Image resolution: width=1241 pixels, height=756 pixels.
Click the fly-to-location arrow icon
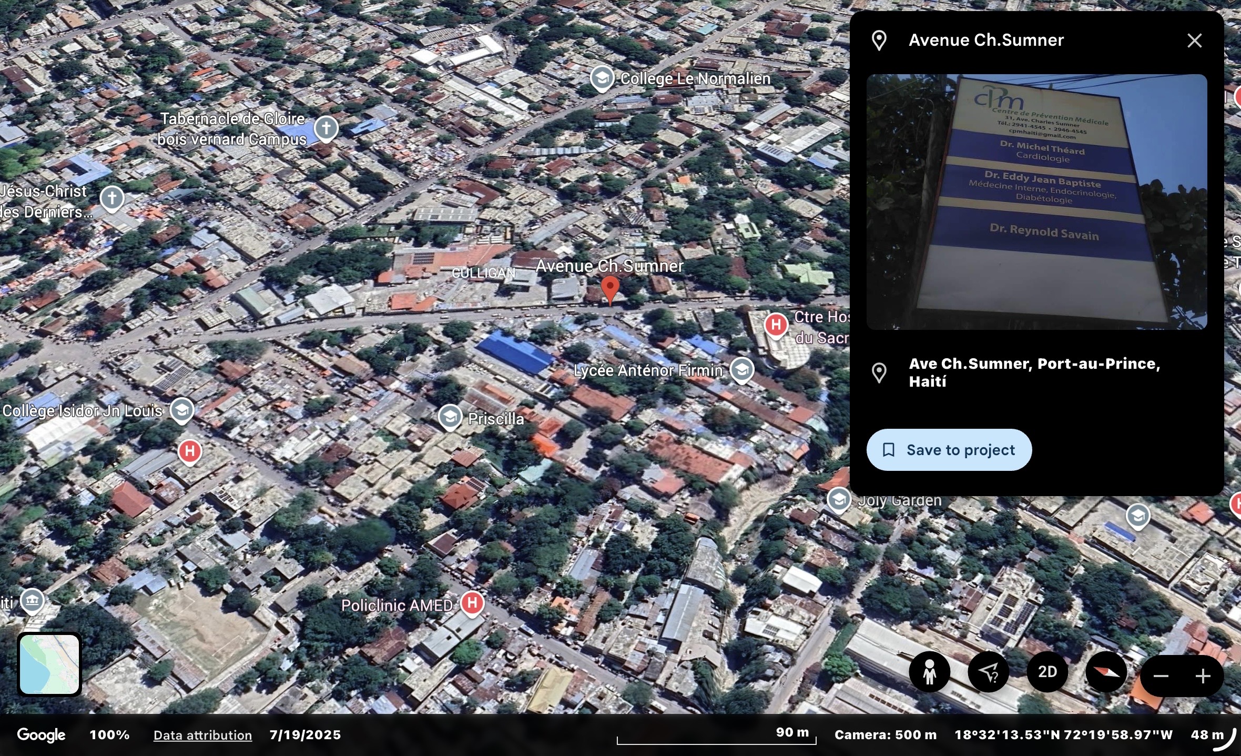pos(988,672)
